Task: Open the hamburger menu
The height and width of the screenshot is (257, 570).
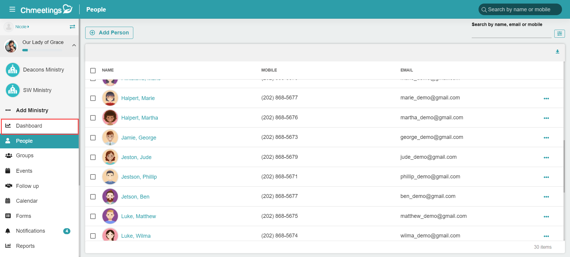Action: (12, 9)
